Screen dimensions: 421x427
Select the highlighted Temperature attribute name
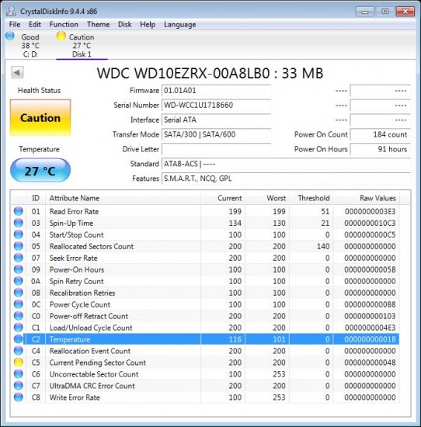tap(70, 339)
